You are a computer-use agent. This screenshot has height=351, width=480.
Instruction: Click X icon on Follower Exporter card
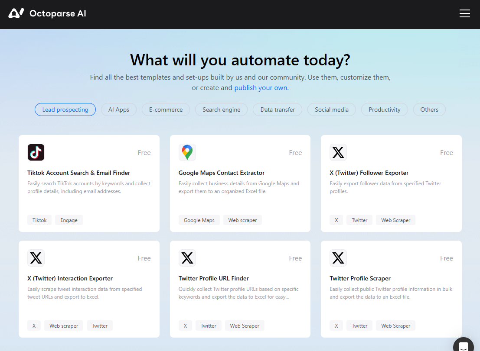(x=338, y=152)
